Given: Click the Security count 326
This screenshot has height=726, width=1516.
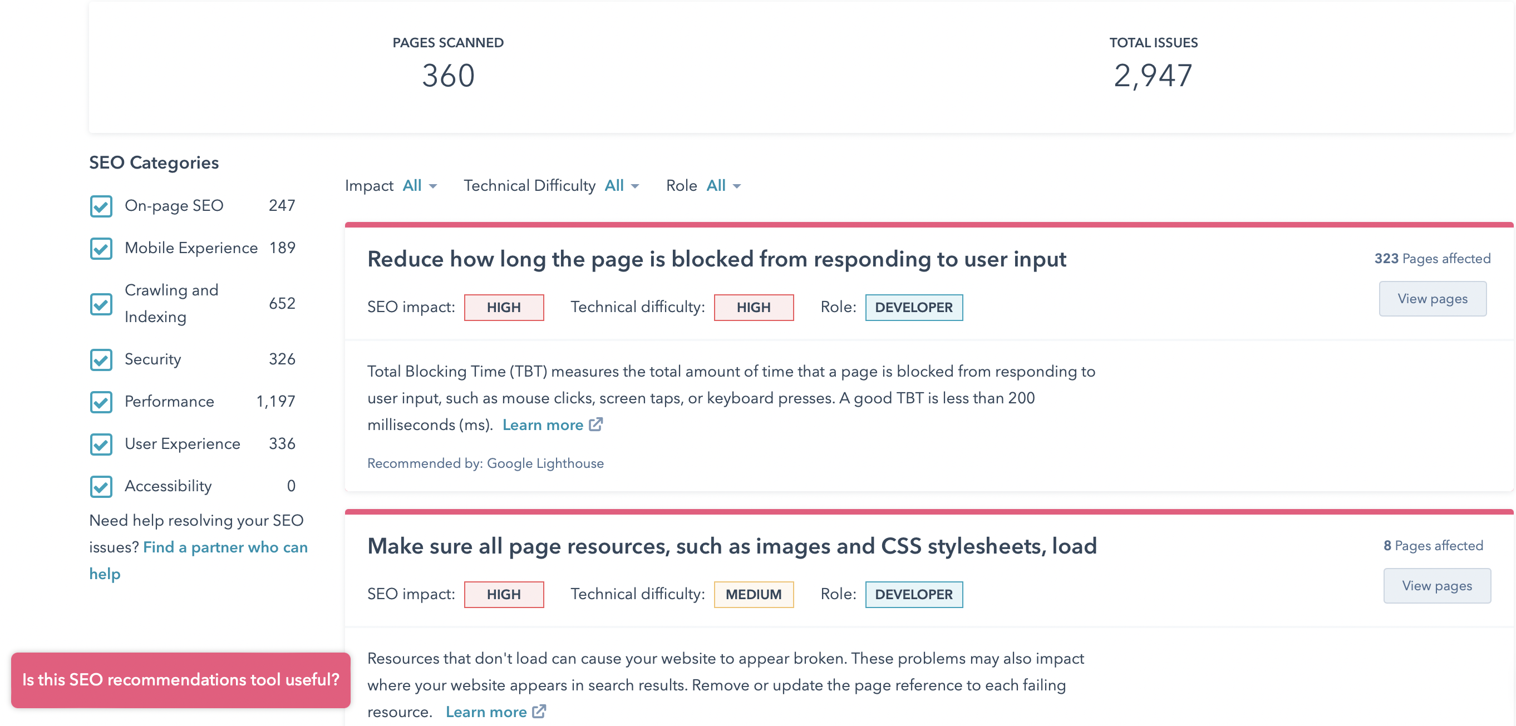Looking at the screenshot, I should pos(282,359).
